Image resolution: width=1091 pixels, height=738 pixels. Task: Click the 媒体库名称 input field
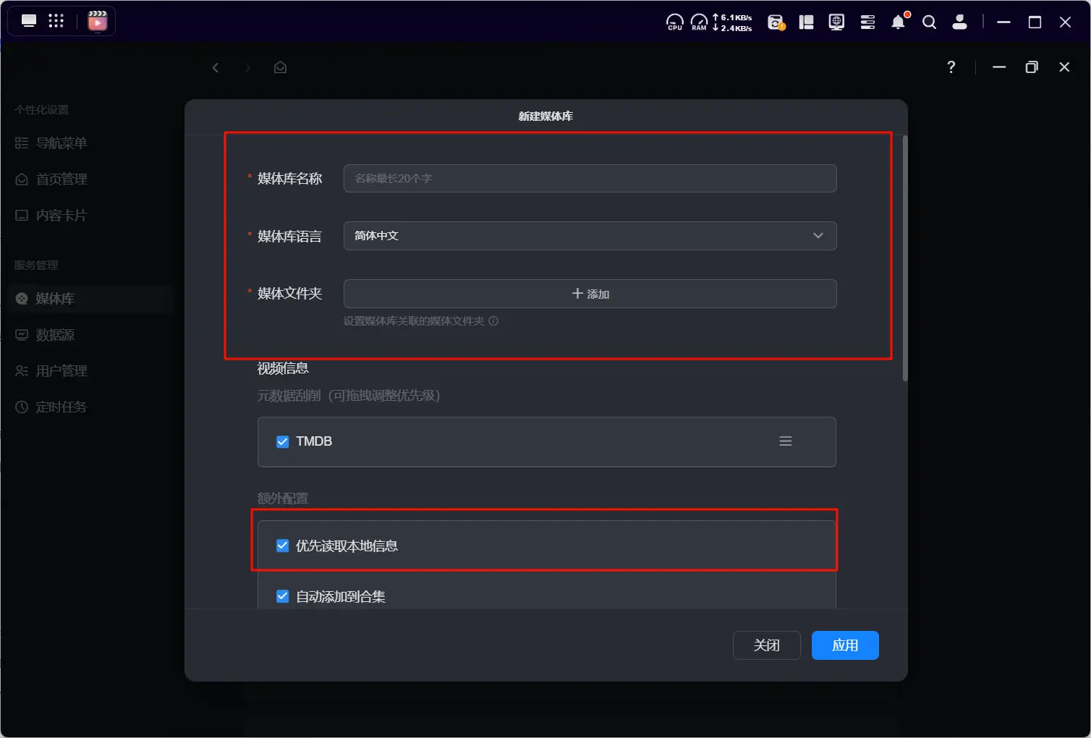pos(590,179)
